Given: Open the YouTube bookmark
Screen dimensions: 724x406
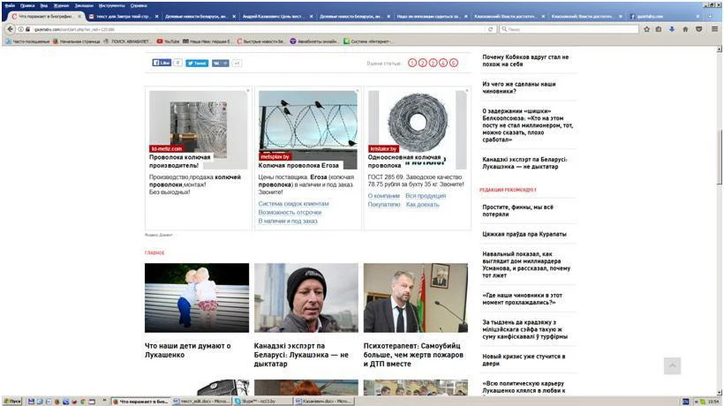Looking at the screenshot, I should (x=168, y=41).
